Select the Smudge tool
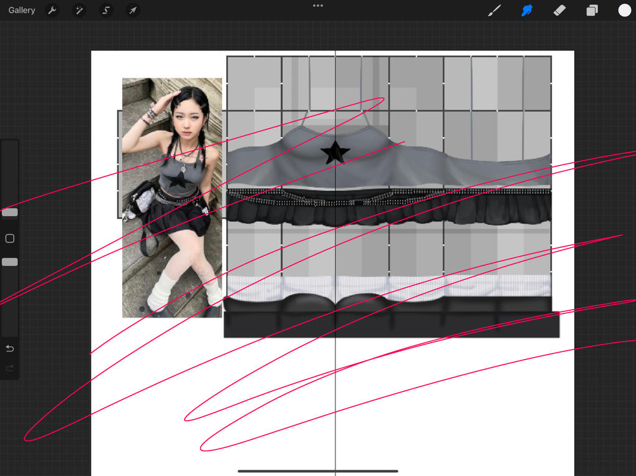The image size is (636, 476). 527,11
